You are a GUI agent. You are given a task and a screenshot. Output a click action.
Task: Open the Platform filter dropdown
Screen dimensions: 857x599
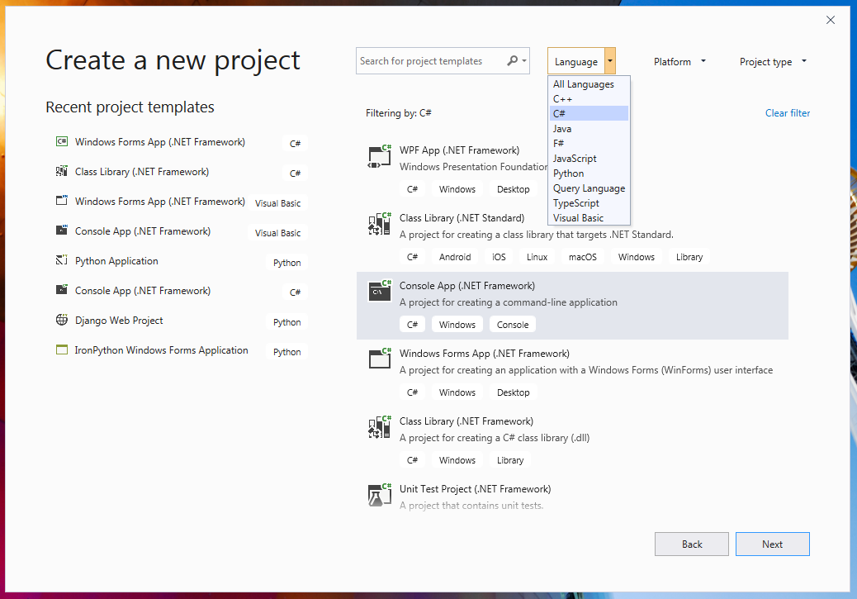coord(679,61)
